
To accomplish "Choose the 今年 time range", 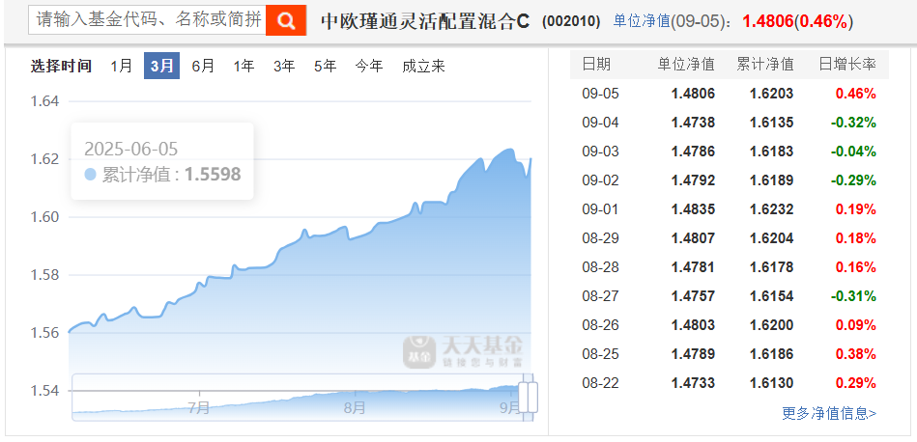I will click(369, 66).
